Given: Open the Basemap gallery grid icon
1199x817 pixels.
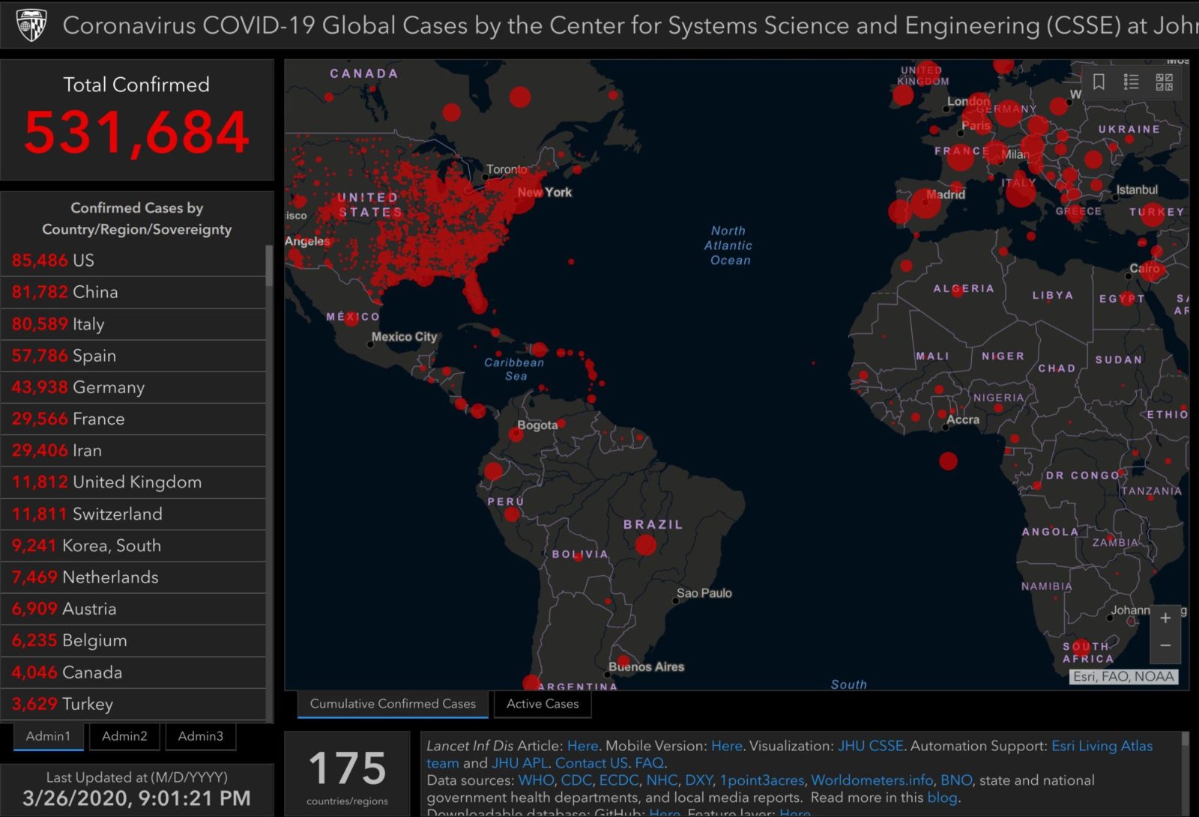Looking at the screenshot, I should click(1164, 82).
